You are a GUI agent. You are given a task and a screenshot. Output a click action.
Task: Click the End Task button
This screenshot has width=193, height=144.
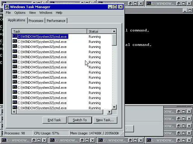point(54,120)
